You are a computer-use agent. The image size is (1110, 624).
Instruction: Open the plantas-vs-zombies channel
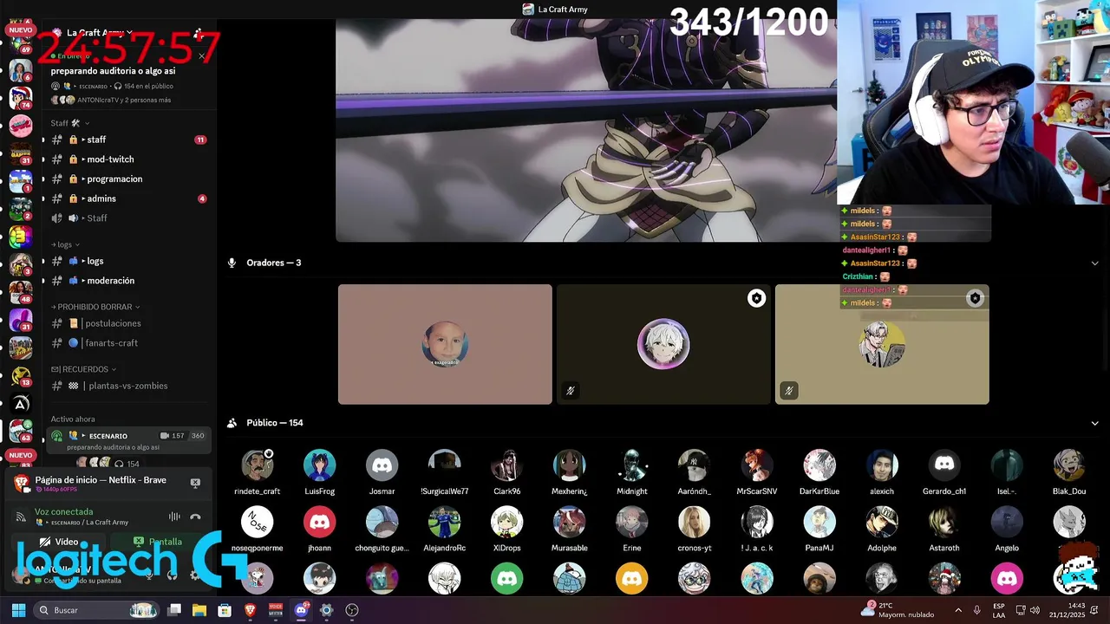click(128, 386)
